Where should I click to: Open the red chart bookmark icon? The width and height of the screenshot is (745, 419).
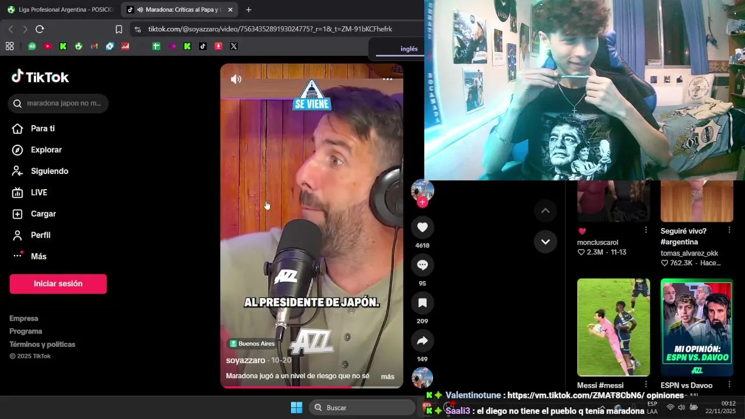[x=125, y=46]
